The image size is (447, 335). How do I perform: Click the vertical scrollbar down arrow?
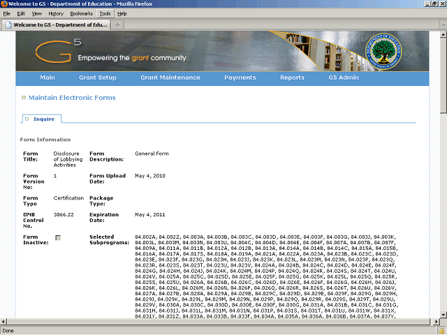click(444, 315)
